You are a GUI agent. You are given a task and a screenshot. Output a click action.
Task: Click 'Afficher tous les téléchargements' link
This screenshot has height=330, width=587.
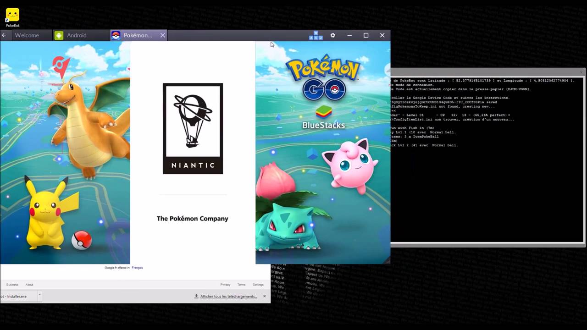(228, 297)
